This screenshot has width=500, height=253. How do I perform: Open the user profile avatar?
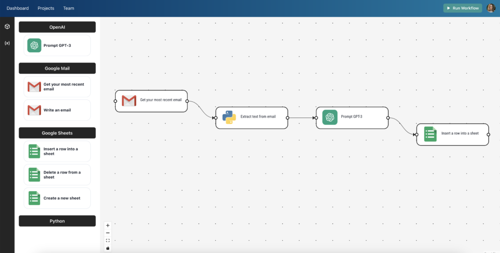(x=491, y=8)
